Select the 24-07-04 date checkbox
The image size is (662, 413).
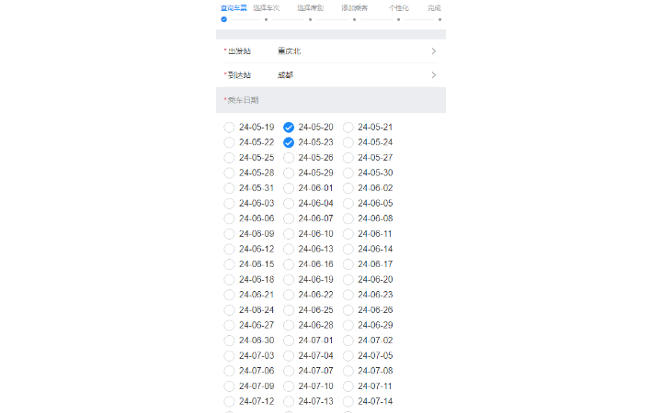[289, 355]
